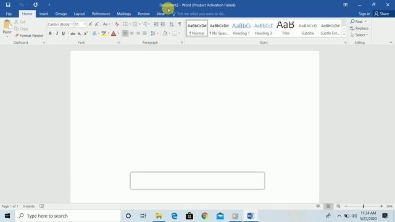Apply the red font color
Image resolution: width=395 pixels, height=222 pixels.
tap(114, 33)
